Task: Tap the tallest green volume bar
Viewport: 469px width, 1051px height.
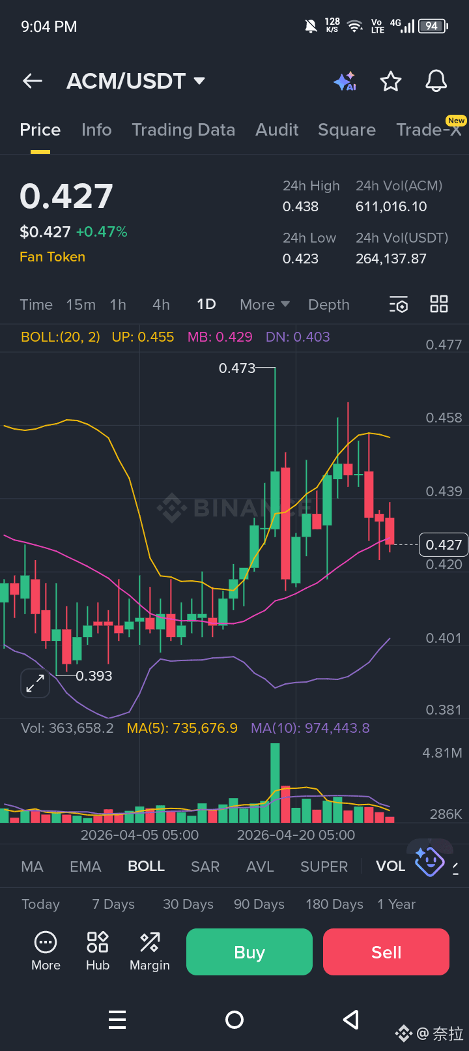Action: coord(275,782)
